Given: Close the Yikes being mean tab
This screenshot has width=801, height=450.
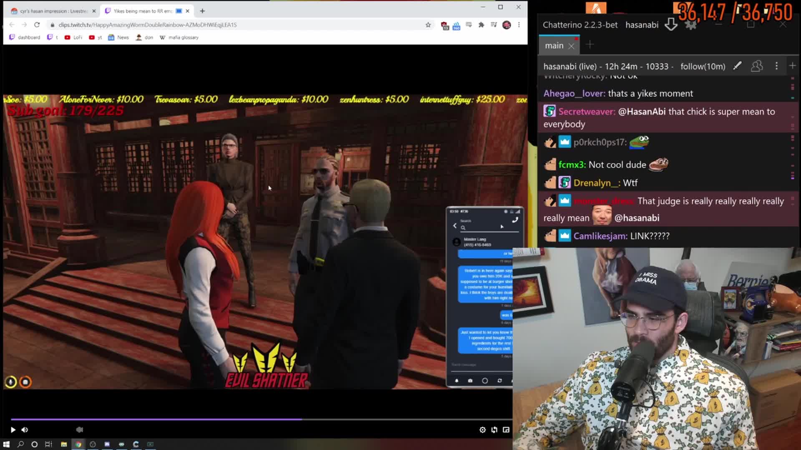Looking at the screenshot, I should pyautogui.click(x=187, y=11).
